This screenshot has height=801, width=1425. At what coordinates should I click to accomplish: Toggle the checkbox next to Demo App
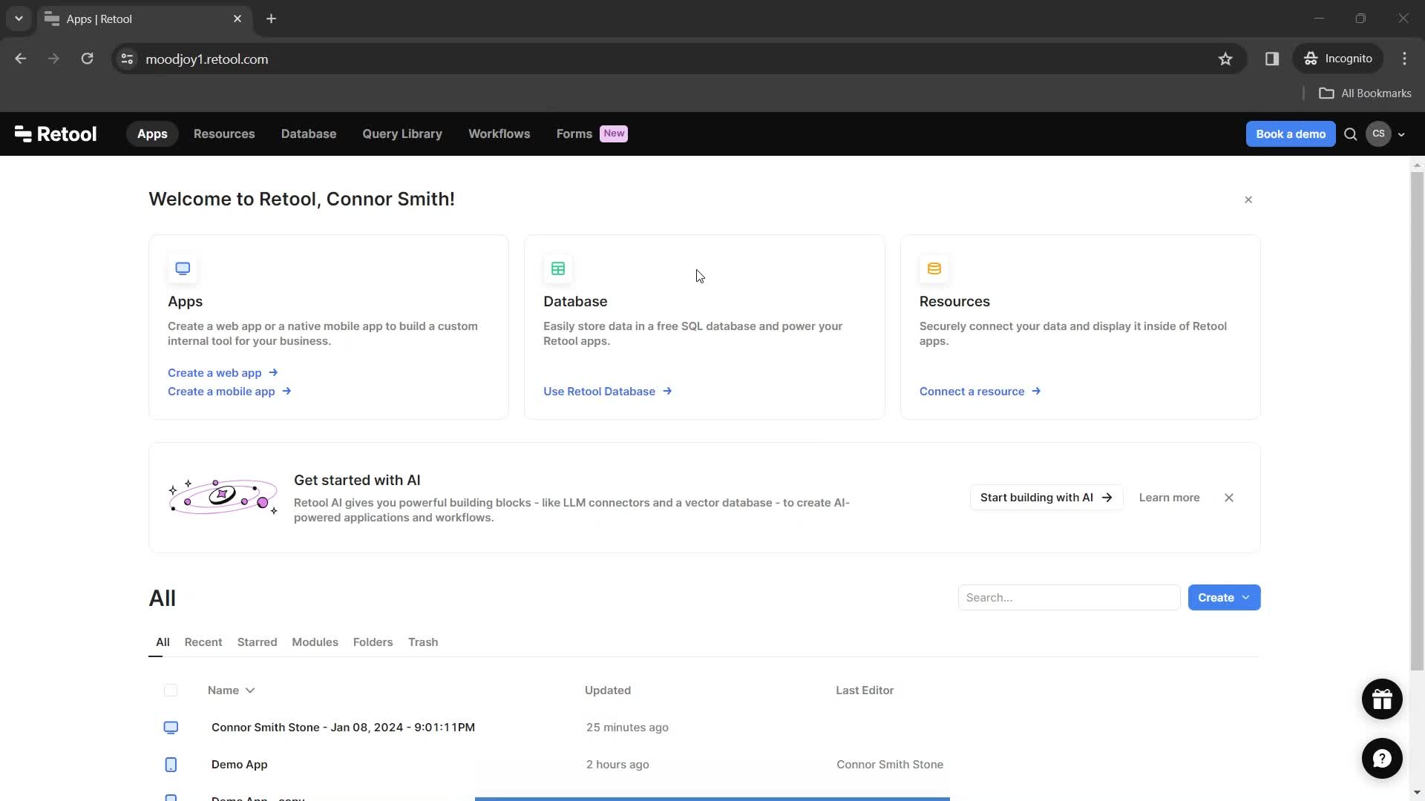(x=170, y=764)
